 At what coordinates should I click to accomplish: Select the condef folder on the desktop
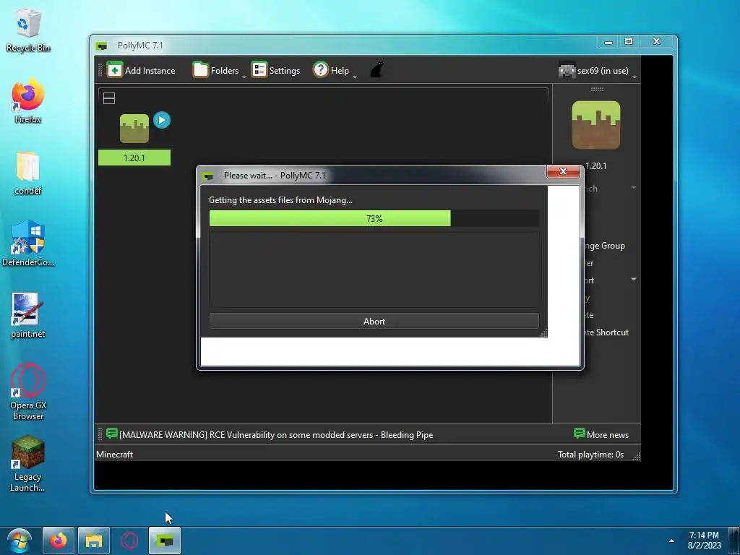coord(28,173)
